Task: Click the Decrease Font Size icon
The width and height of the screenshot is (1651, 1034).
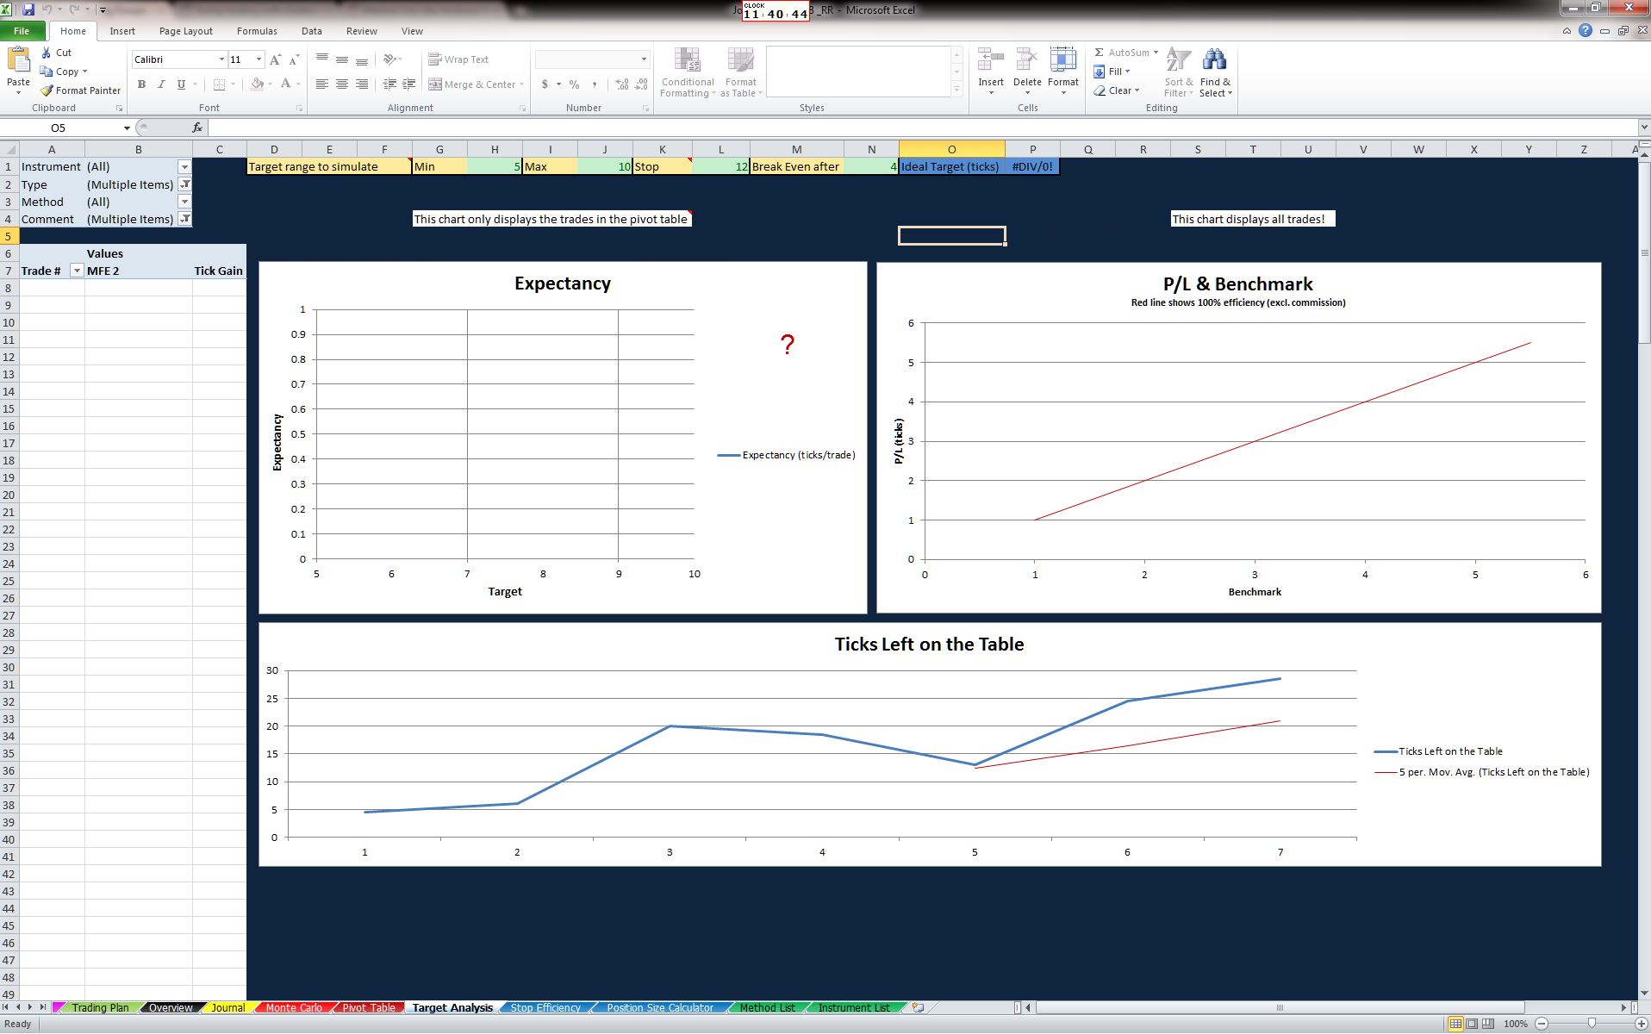Action: pyautogui.click(x=294, y=59)
